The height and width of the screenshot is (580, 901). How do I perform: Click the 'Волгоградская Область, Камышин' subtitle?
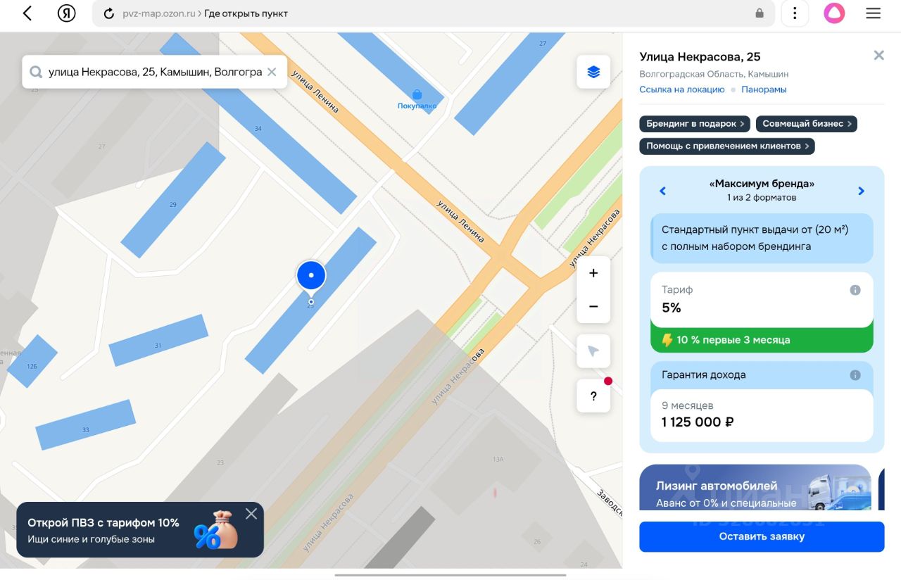714,74
